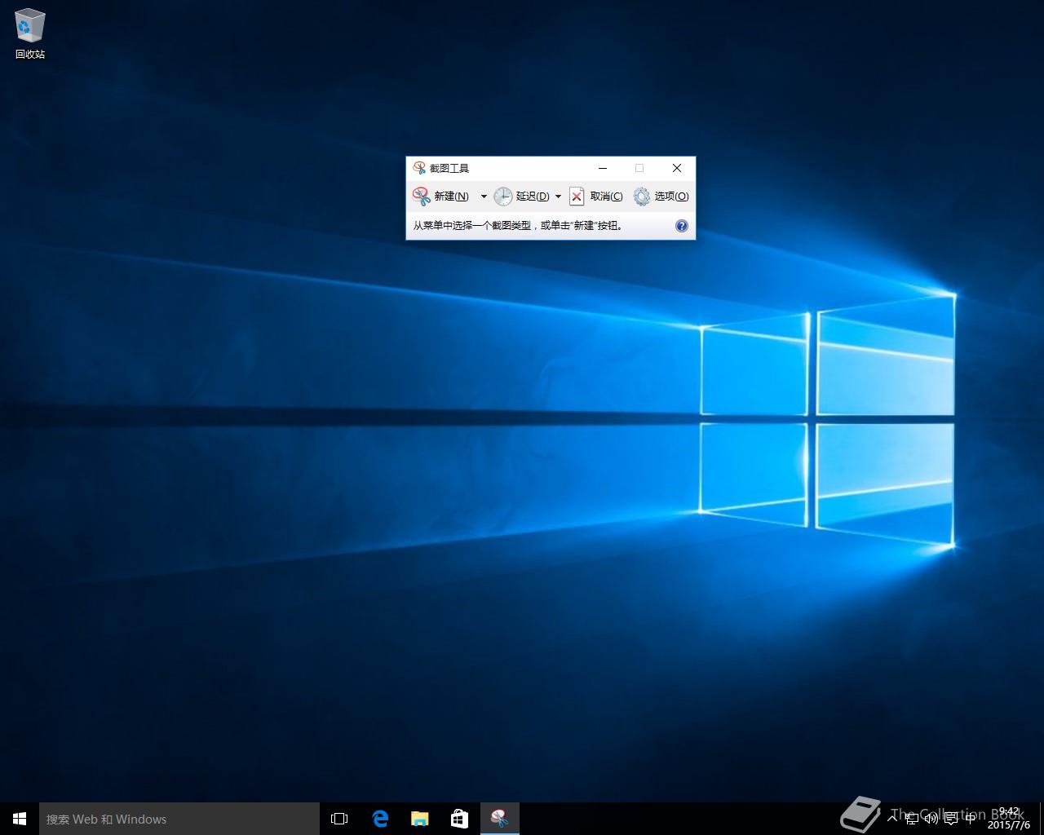This screenshot has width=1044, height=835.
Task: Open 选项(O) options in Snipping Tool
Action: click(661, 196)
